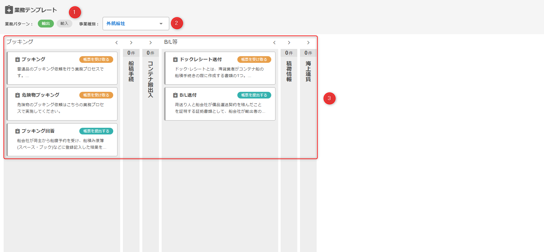Collapse the B/L等 column with left chevron
The height and width of the screenshot is (252, 544).
[x=274, y=43]
